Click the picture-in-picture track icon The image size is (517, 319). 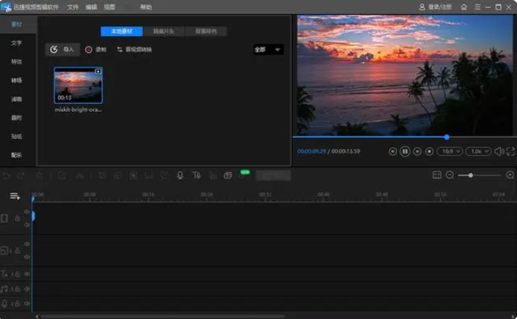[4, 250]
